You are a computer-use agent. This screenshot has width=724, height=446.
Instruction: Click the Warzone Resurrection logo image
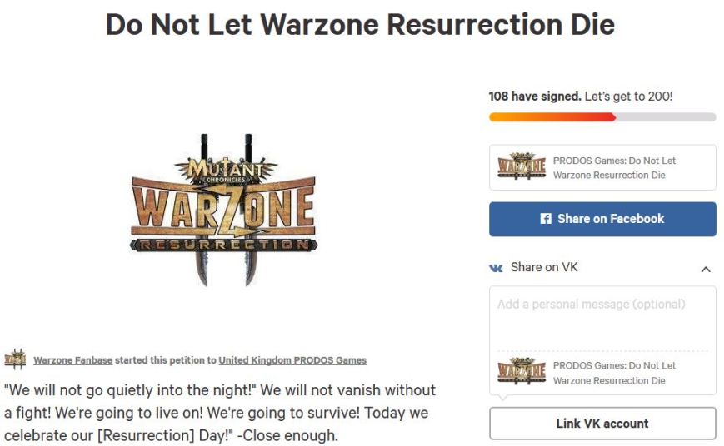coord(223,211)
